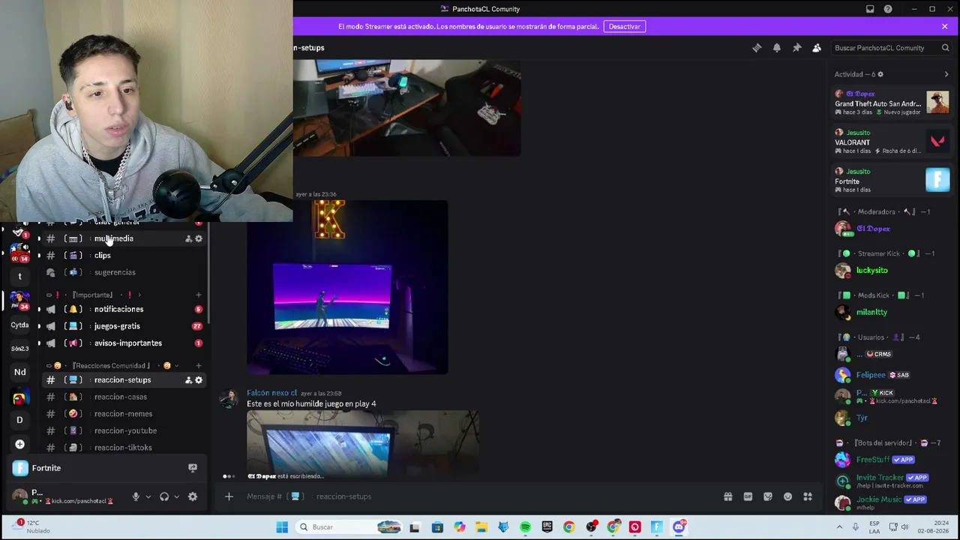Open the Discord inbox icon in title bar

tap(870, 9)
